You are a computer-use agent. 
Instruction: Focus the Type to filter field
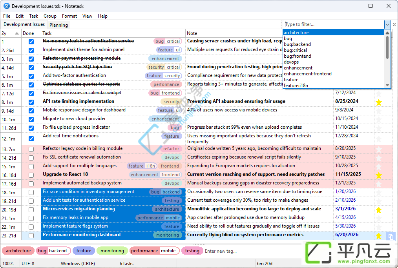[334, 24]
